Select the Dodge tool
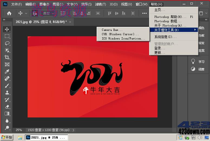The image size is (210, 141). [x=7, y=128]
